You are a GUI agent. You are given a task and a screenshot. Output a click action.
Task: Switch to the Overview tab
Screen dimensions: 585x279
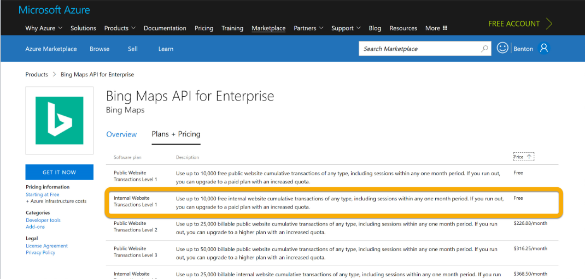coord(121,134)
